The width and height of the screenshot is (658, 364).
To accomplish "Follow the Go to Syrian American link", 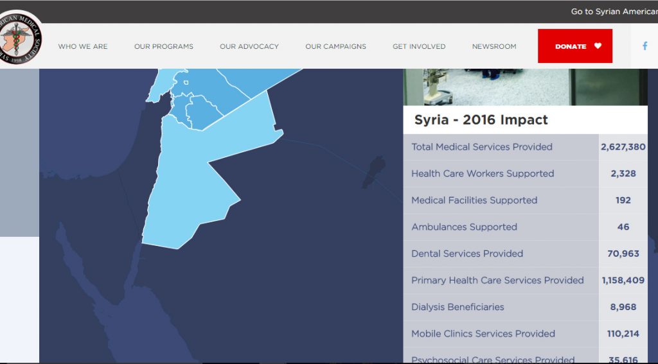I will point(614,12).
